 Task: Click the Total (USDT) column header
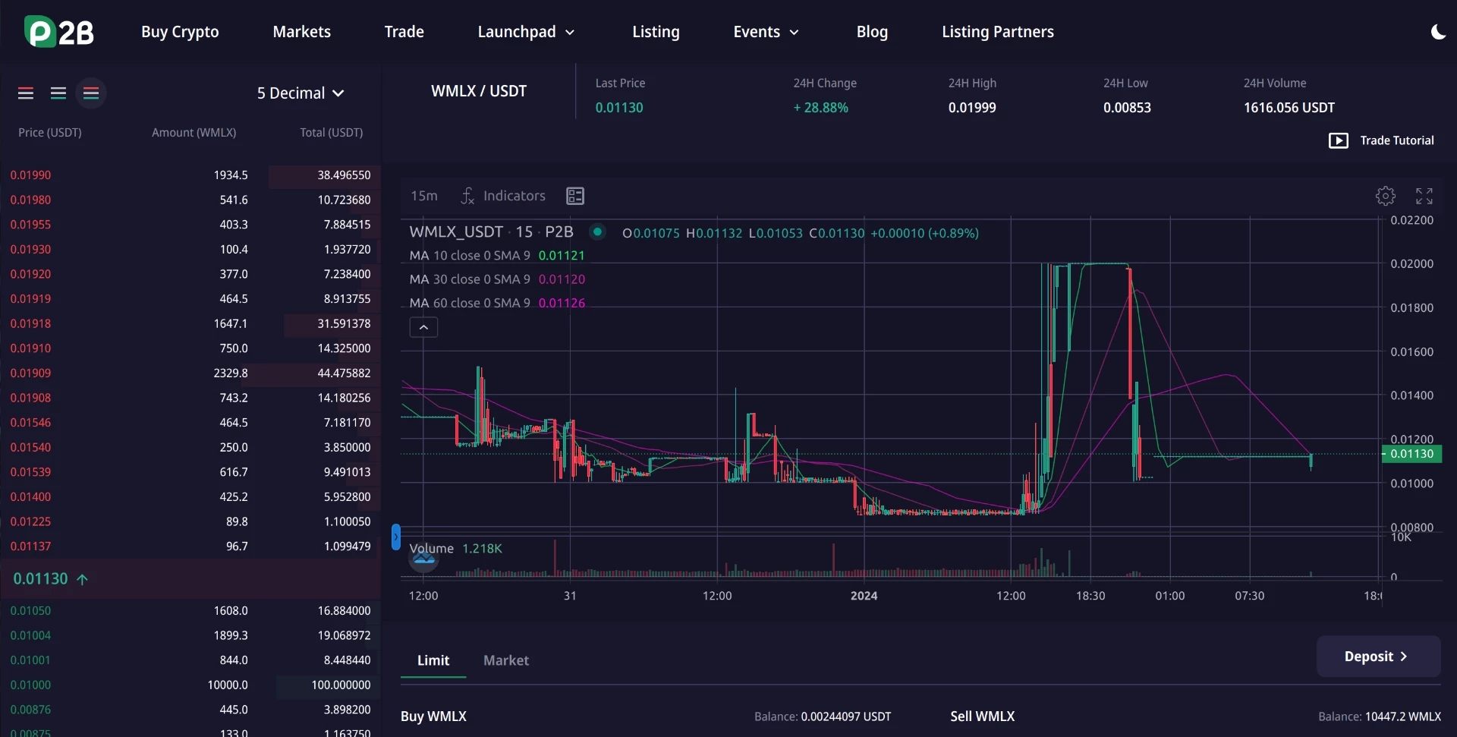(x=331, y=133)
